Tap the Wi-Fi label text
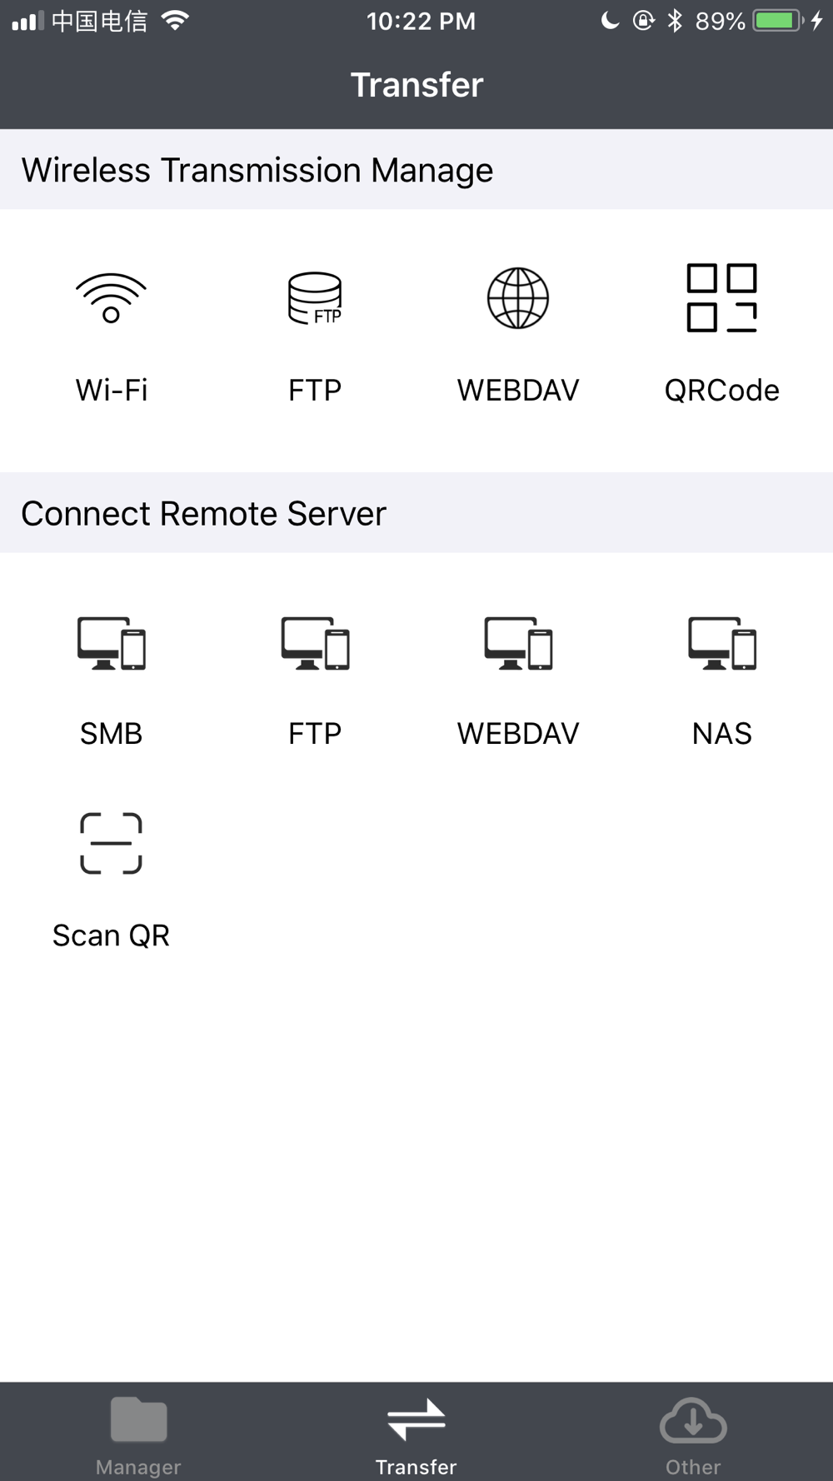833x1481 pixels. click(x=112, y=390)
